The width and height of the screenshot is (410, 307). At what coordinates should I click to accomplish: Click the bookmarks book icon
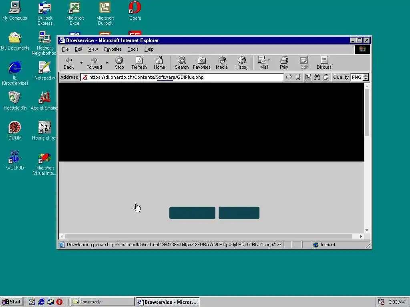click(x=308, y=77)
